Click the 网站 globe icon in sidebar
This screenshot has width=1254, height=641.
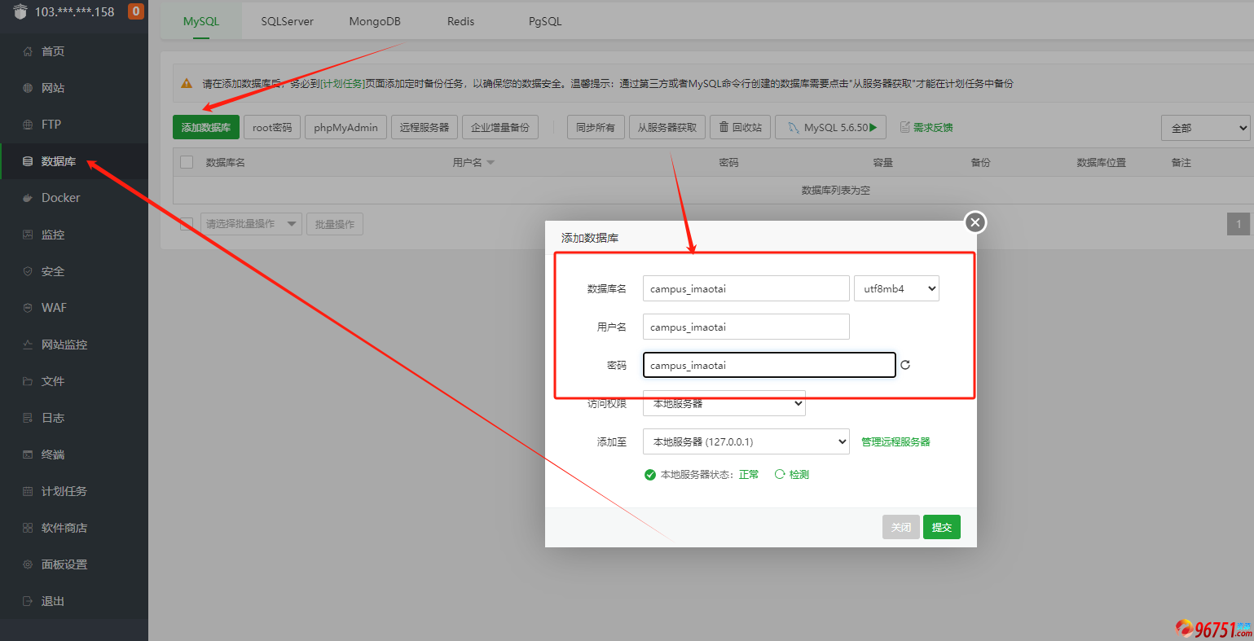(x=28, y=88)
